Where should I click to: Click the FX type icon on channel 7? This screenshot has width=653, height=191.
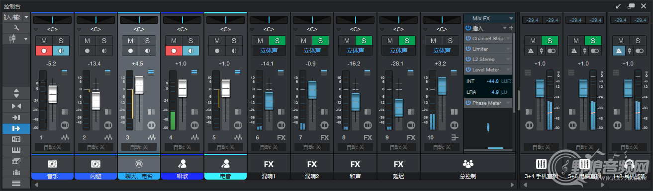point(325,137)
